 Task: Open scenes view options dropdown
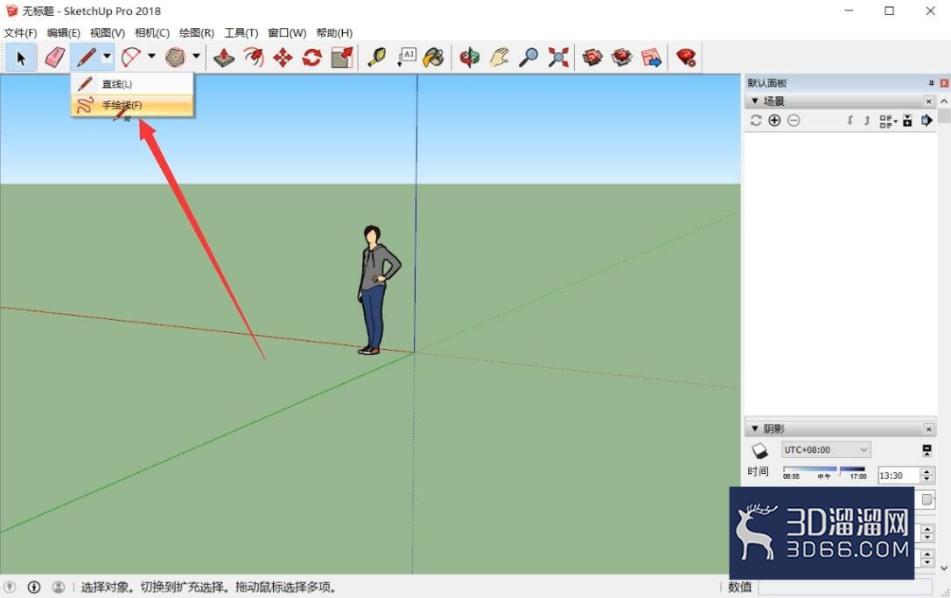pyautogui.click(x=888, y=122)
